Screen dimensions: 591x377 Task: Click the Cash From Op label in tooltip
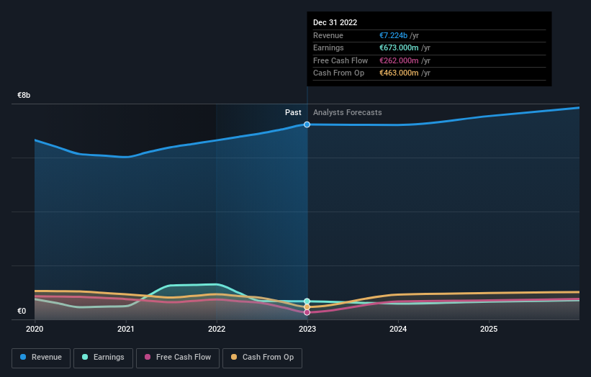[x=338, y=73]
